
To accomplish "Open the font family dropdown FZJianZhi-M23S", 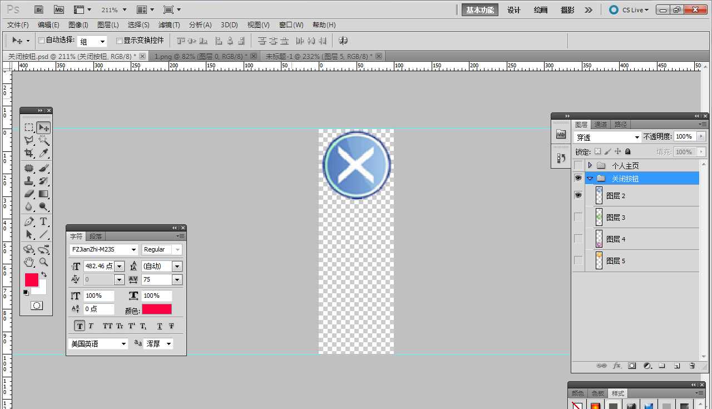I will coord(133,250).
